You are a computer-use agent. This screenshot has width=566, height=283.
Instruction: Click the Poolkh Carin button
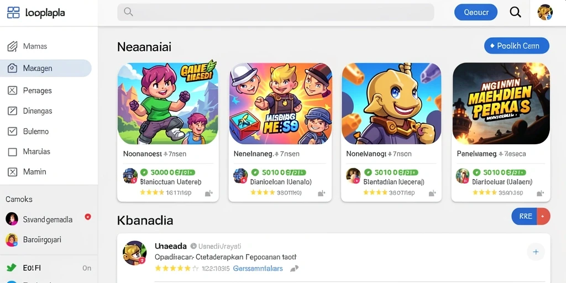517,46
